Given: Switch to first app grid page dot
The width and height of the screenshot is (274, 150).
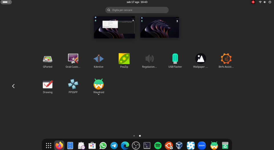Looking at the screenshot, I should (134, 136).
